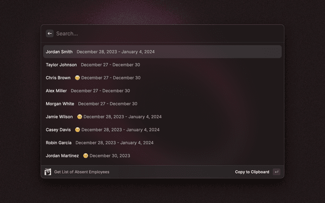Screen dimensions: 325x203
Task: Choose the Casey Davis entry
Action: (58, 130)
